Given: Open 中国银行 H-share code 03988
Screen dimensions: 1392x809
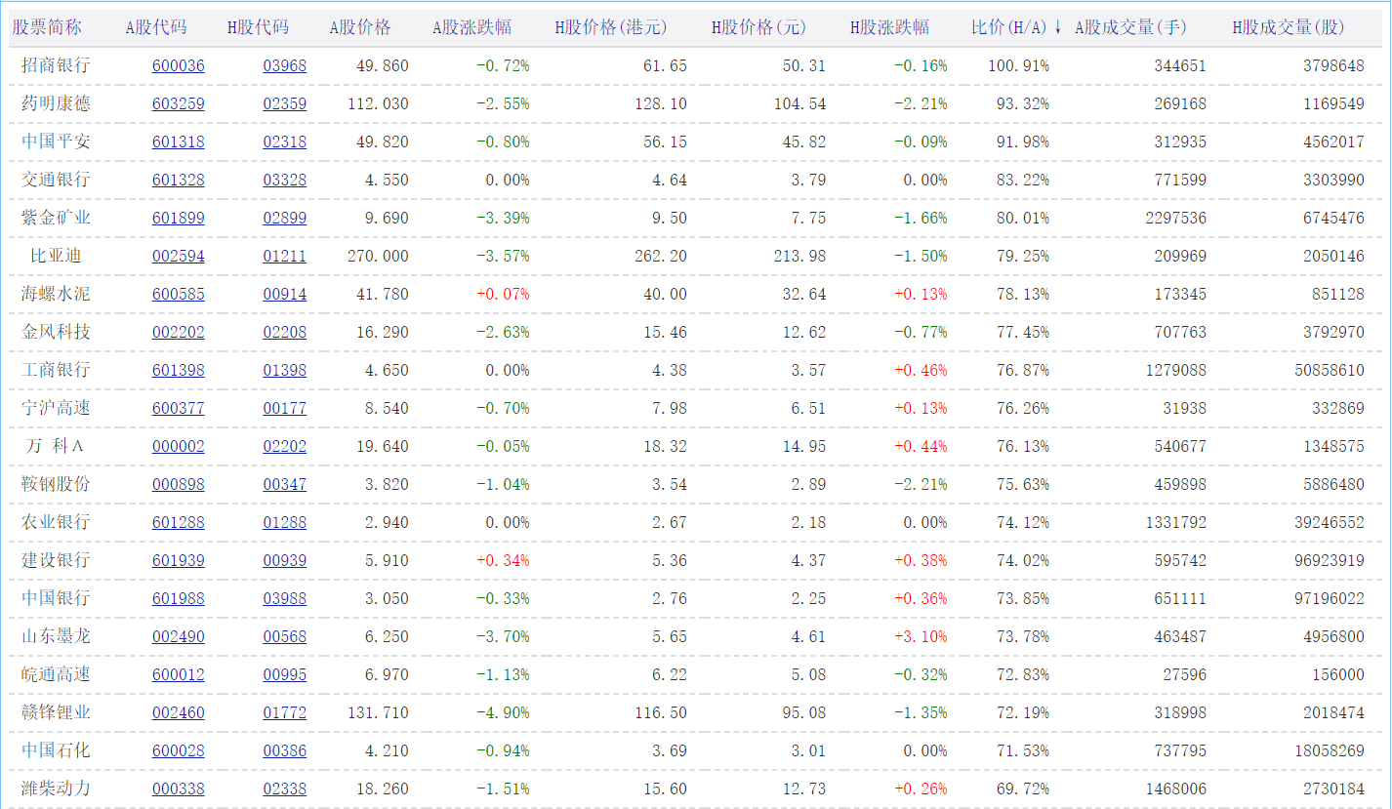Looking at the screenshot, I should coord(285,598).
